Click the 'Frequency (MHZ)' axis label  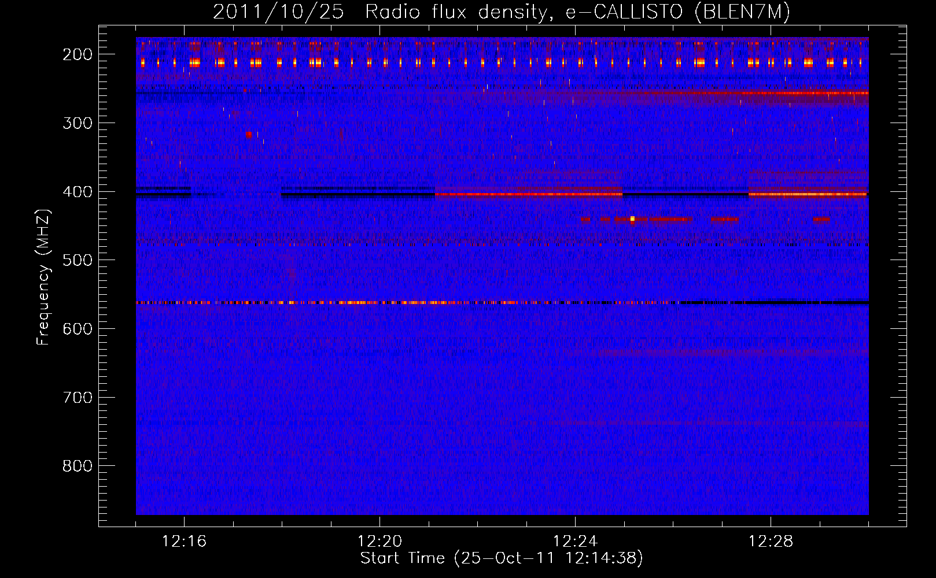[x=43, y=277]
